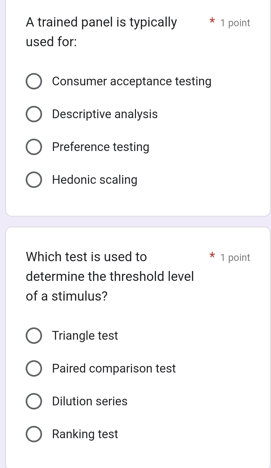This screenshot has width=271, height=468.
Task: Click the 'Consumer acceptance testing' option text
Action: coord(132,81)
